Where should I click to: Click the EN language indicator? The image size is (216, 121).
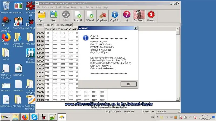click(x=152, y=117)
